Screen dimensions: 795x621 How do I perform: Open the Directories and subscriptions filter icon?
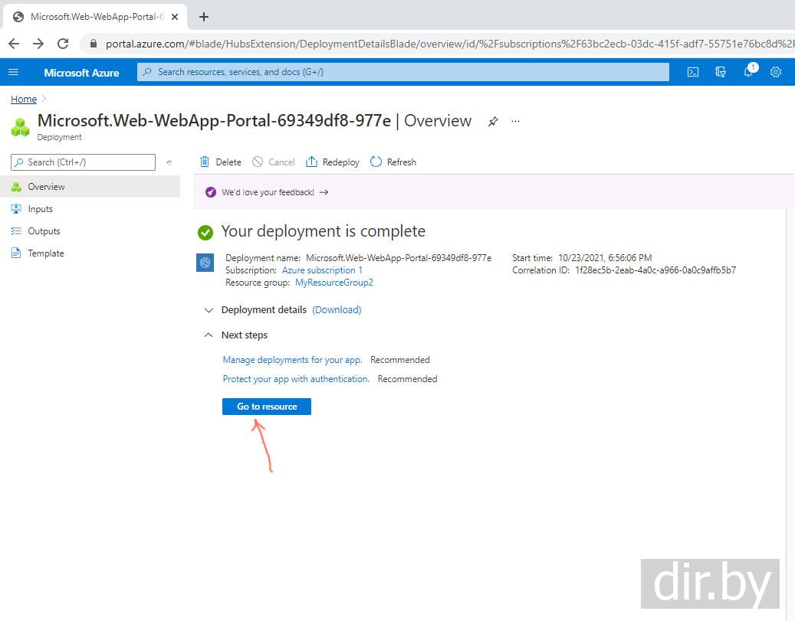point(720,72)
